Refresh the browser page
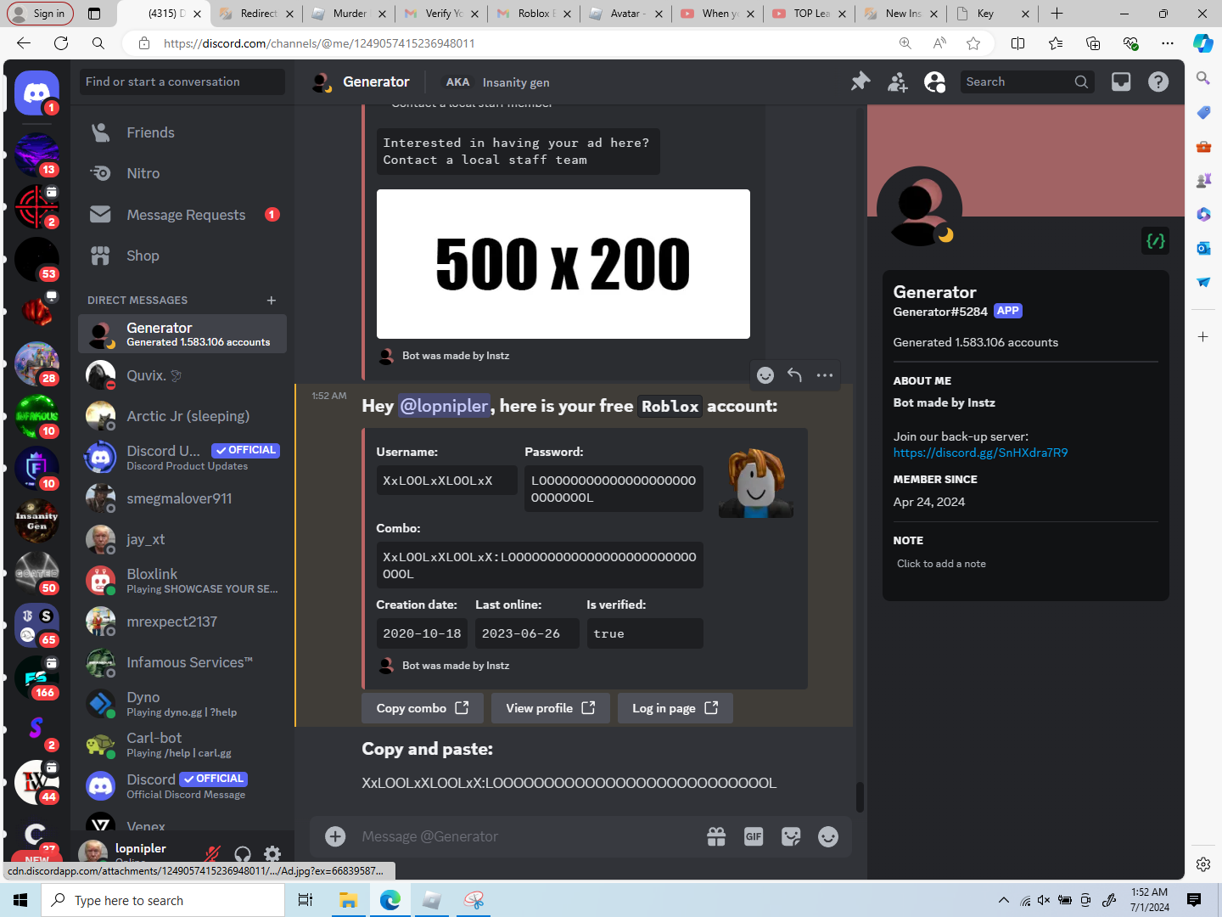This screenshot has width=1222, height=917. pos(61,43)
